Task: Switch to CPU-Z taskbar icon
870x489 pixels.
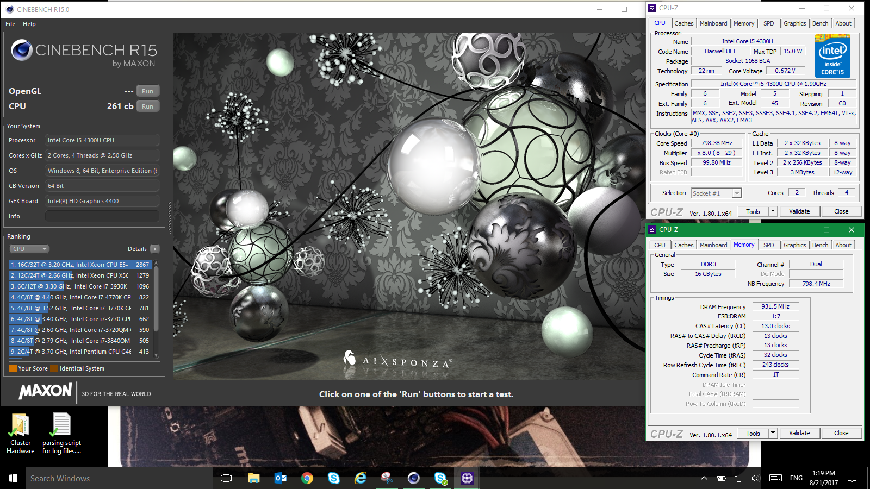Action: click(x=467, y=478)
